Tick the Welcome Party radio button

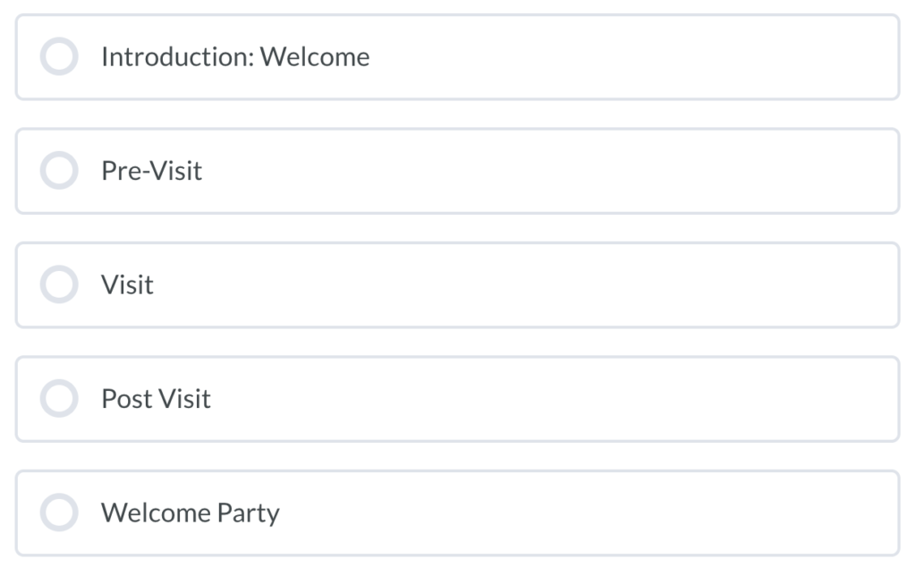point(59,513)
